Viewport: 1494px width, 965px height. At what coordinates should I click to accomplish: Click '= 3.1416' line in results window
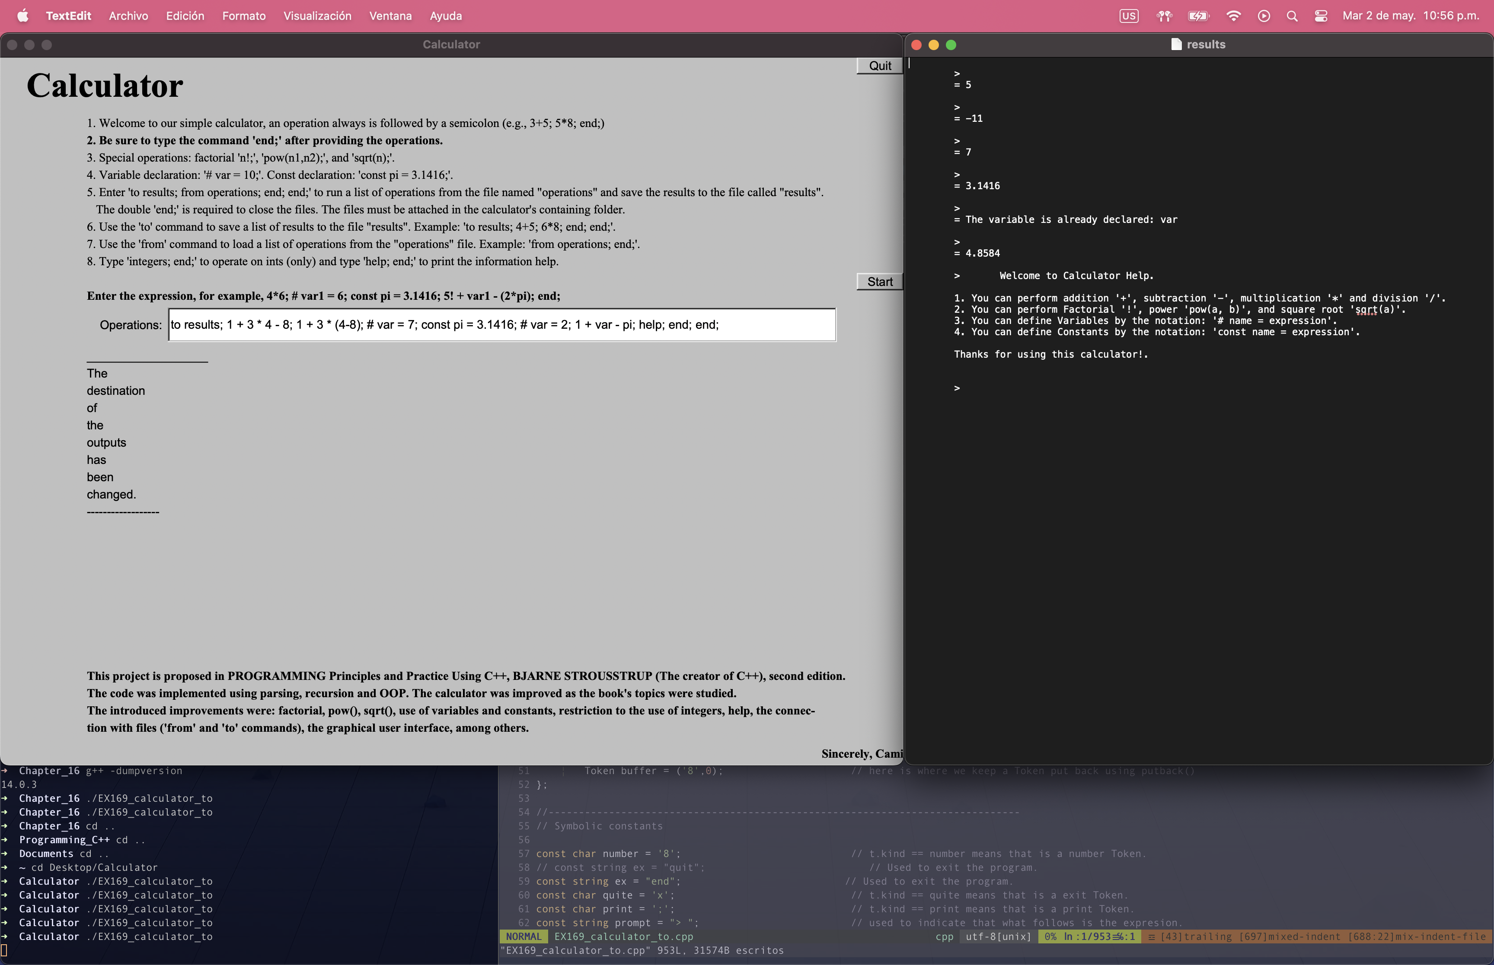tap(977, 185)
